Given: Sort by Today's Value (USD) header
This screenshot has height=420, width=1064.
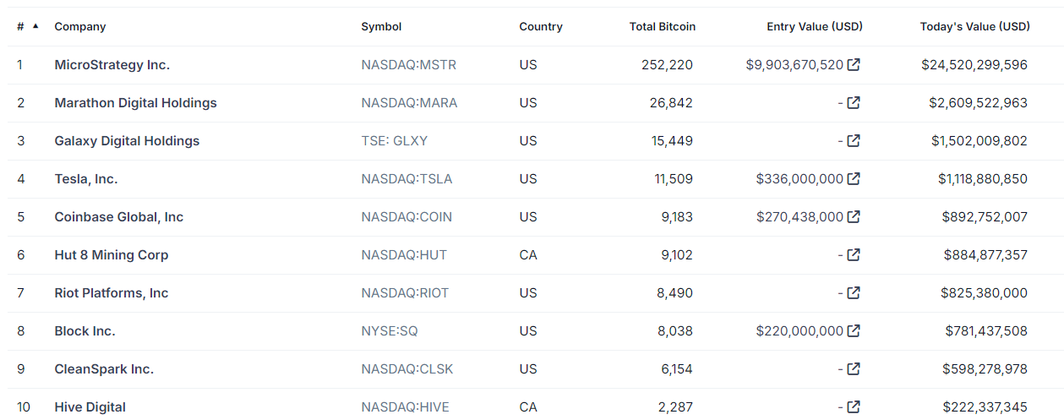Looking at the screenshot, I should point(975,27).
